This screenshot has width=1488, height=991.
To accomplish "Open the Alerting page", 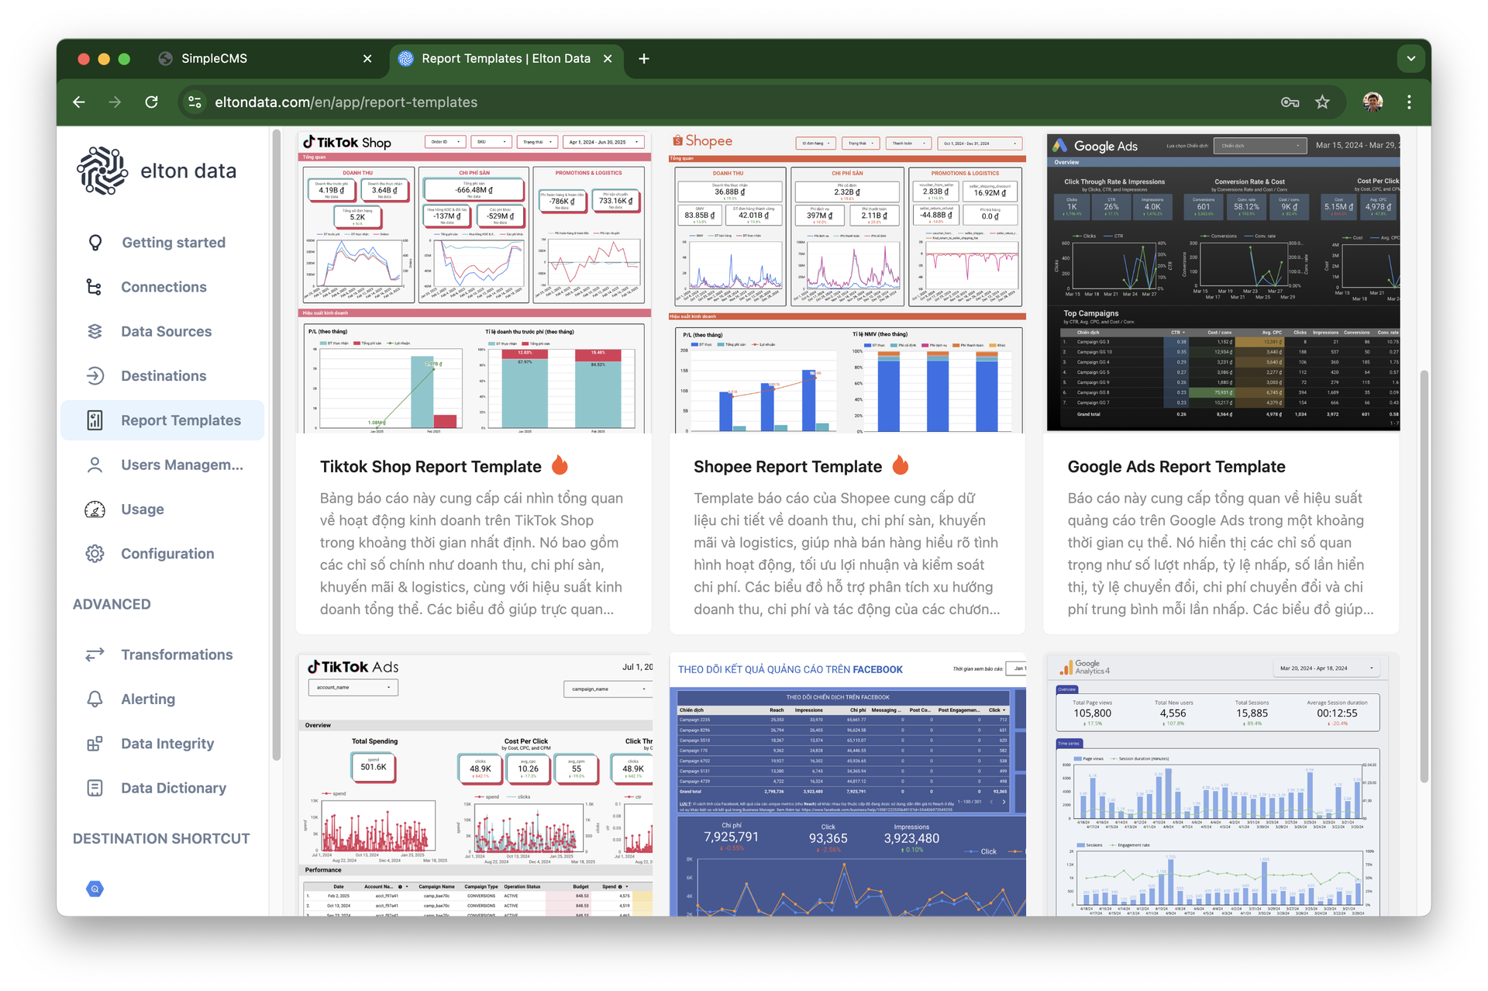I will pos(163,699).
